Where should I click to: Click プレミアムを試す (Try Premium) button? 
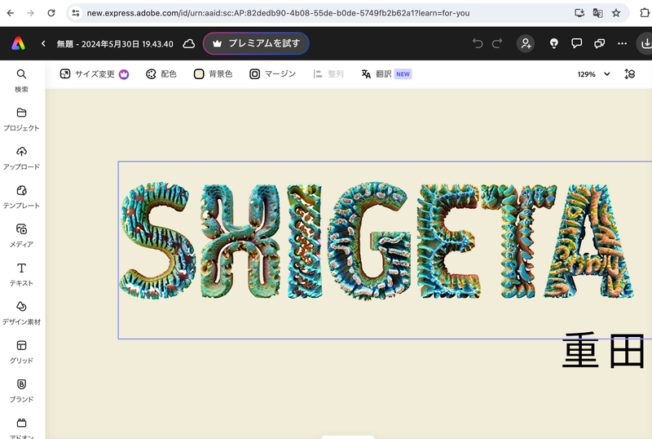256,43
